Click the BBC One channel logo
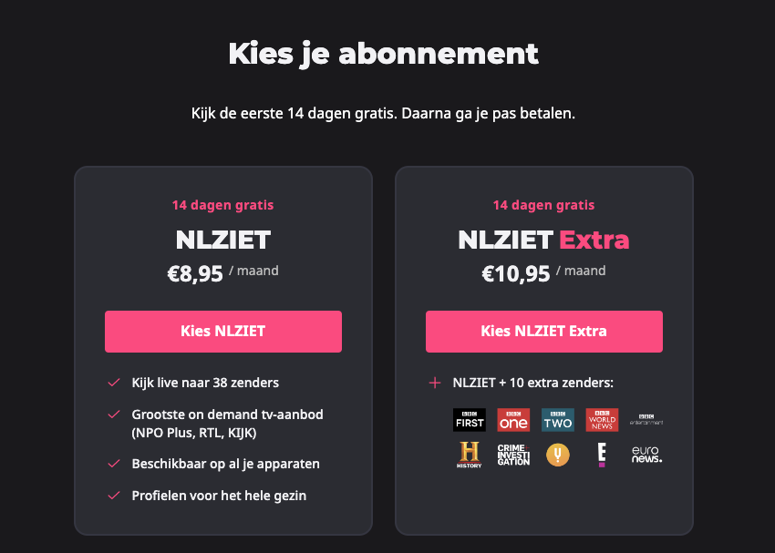775x553 pixels. (513, 420)
